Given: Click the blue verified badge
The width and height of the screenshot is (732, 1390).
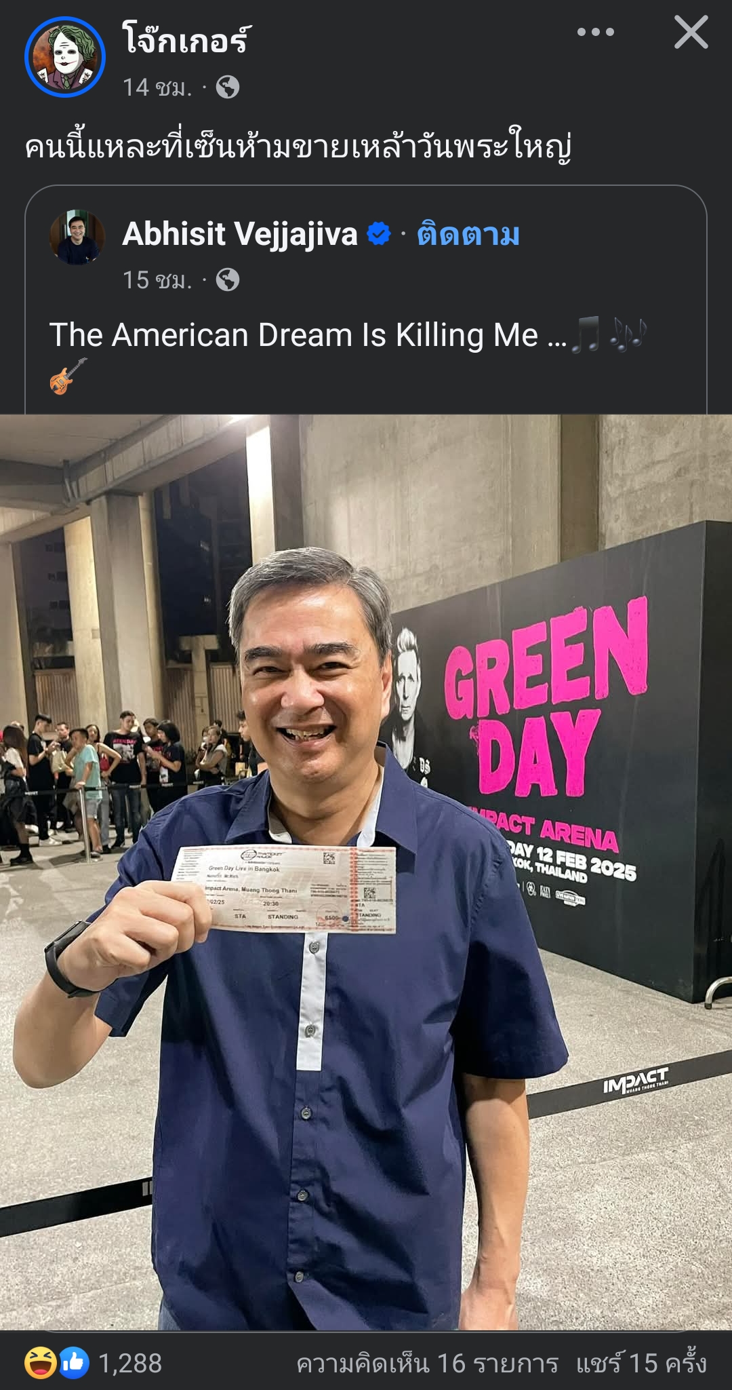Looking at the screenshot, I should pos(379,234).
